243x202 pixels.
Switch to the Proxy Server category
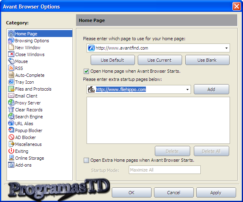tap(28, 103)
